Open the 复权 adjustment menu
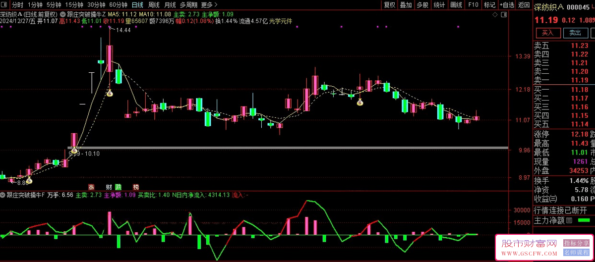 pyautogui.click(x=390, y=4)
